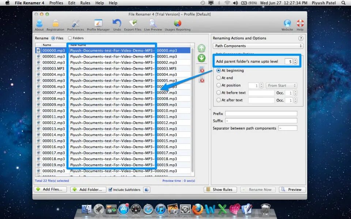The image size is (351, 219).
Task: Open App Store from the dock
Action: (124, 210)
